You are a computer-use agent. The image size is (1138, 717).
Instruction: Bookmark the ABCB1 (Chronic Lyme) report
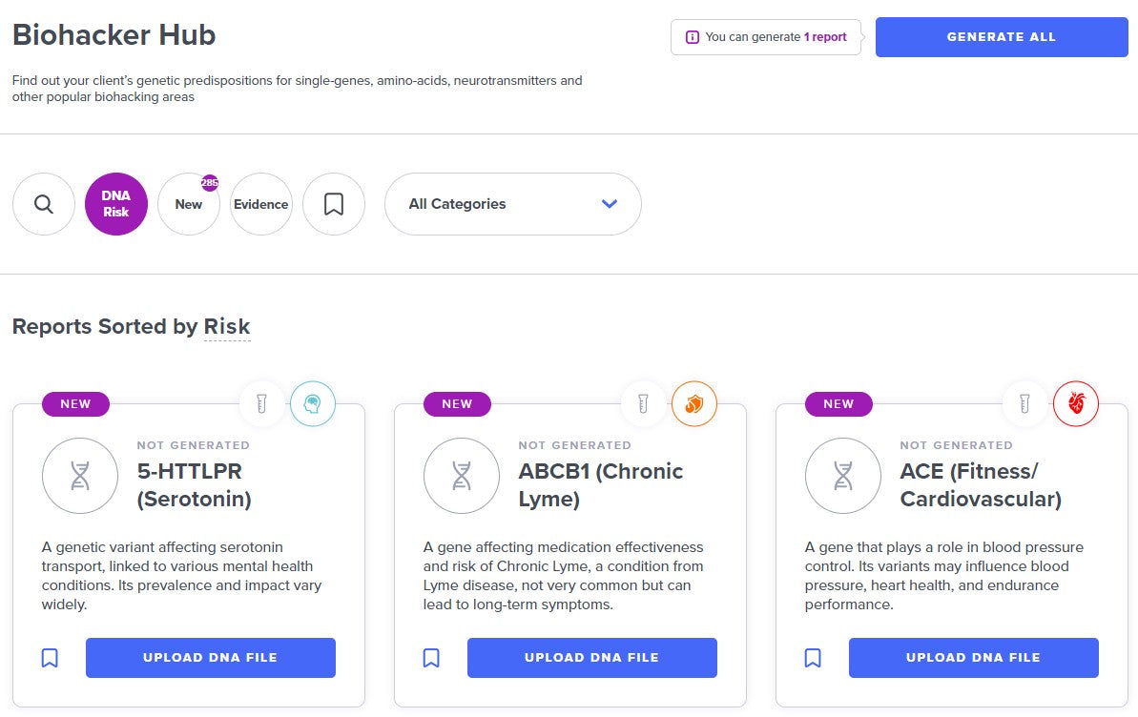pyautogui.click(x=431, y=658)
